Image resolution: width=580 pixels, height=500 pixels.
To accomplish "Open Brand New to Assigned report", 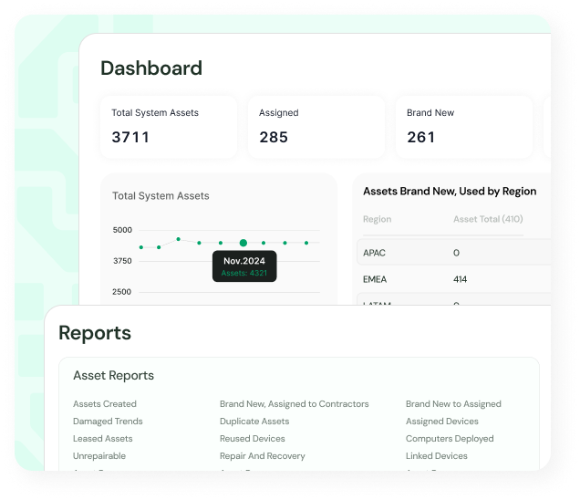I will pyautogui.click(x=453, y=404).
